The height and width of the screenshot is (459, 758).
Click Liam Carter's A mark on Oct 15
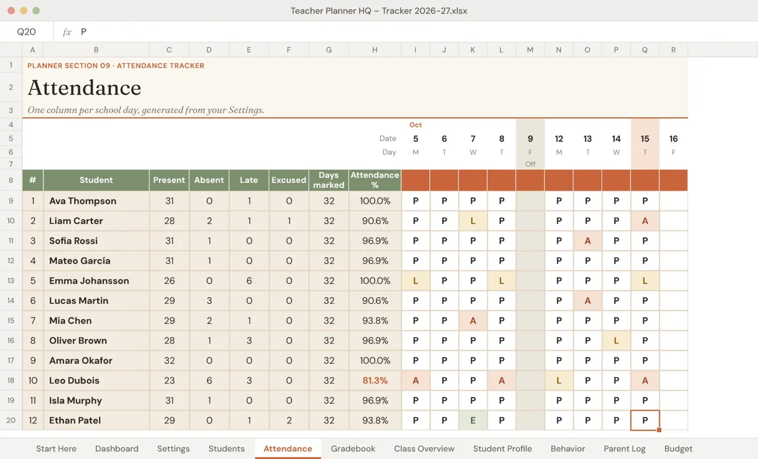coord(645,221)
